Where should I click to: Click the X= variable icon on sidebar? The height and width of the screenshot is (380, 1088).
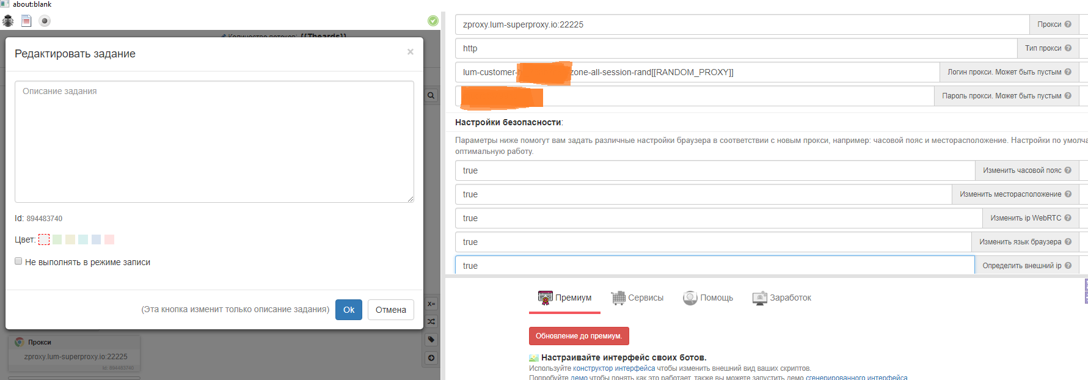431,304
